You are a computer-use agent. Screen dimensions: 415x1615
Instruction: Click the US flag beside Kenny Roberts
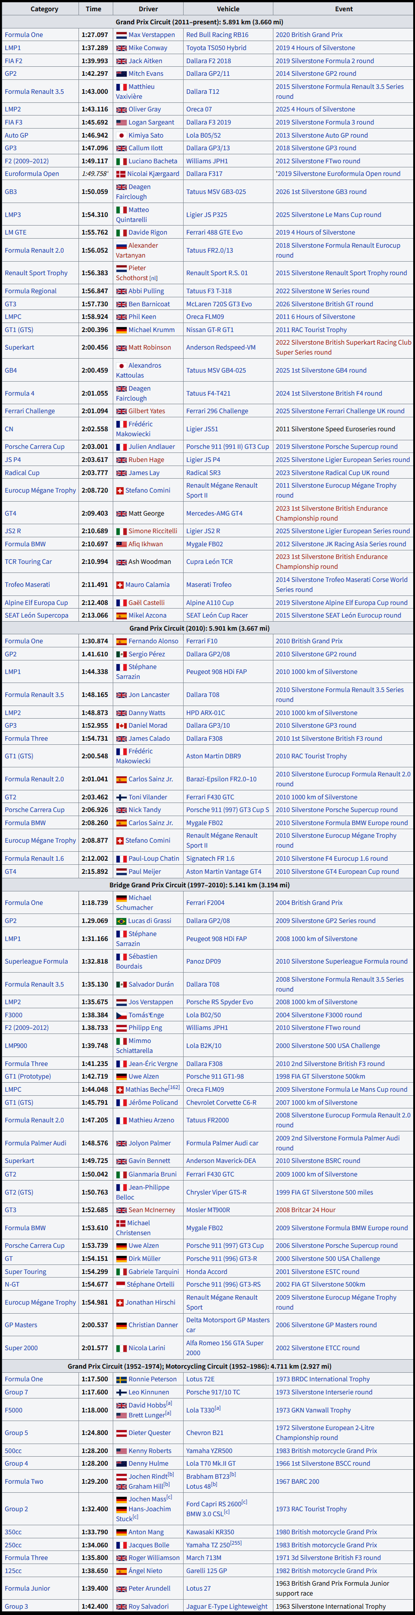121,1451
